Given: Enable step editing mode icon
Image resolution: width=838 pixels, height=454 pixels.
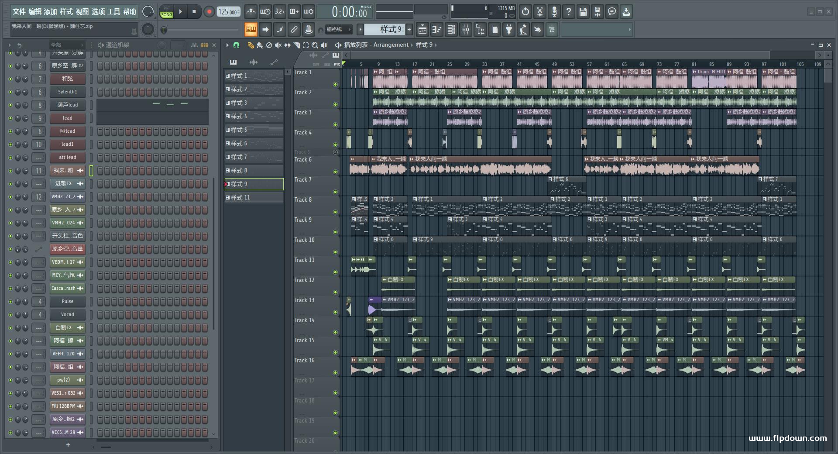Looking at the screenshot, I should (x=279, y=30).
